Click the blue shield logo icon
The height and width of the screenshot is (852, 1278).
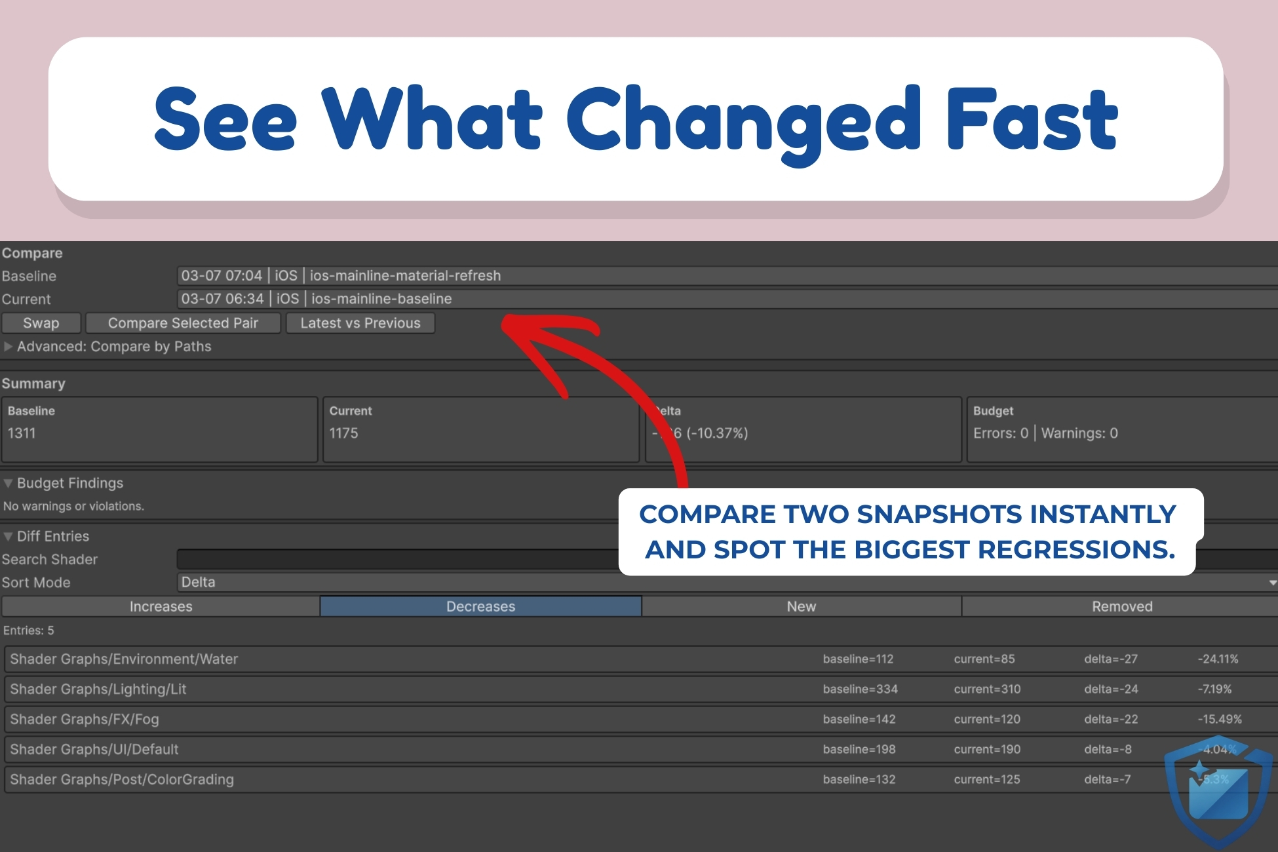coord(1218,792)
